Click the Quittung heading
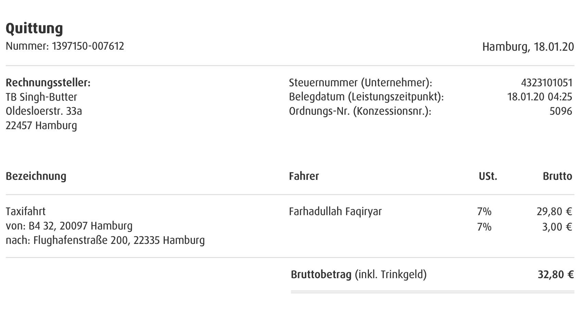 pyautogui.click(x=34, y=29)
